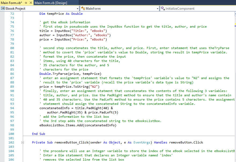This screenshot has width=236, height=162.
Task: Click the "N2" string in ToString call
Action: pos(94,87)
